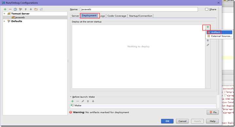Click the Fix button
The width and height of the screenshot is (235, 127).
click(x=213, y=112)
